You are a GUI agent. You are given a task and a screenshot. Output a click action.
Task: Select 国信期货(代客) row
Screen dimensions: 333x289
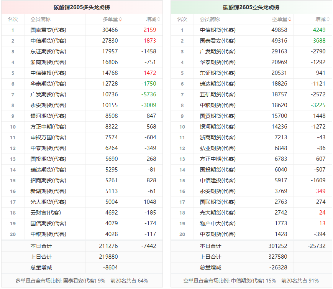(x=82, y=223)
